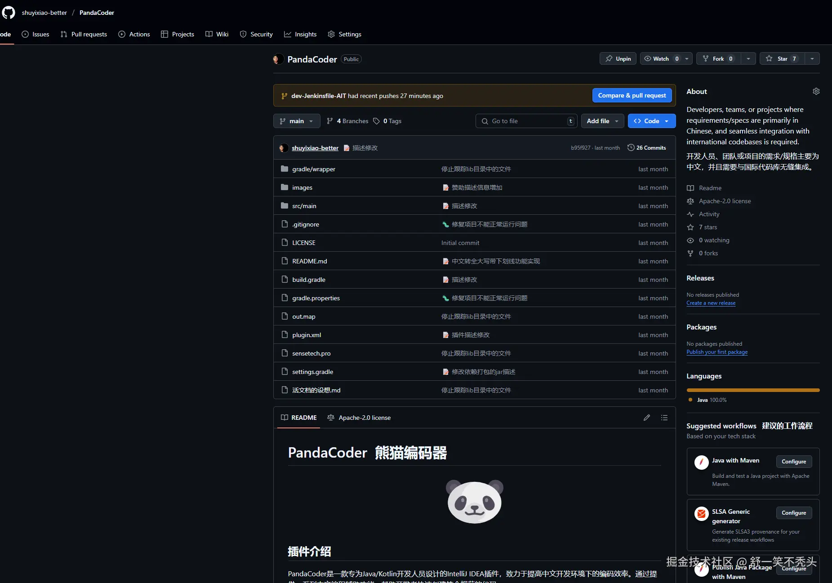Open the 26 Commits link
832x583 pixels.
(647, 147)
